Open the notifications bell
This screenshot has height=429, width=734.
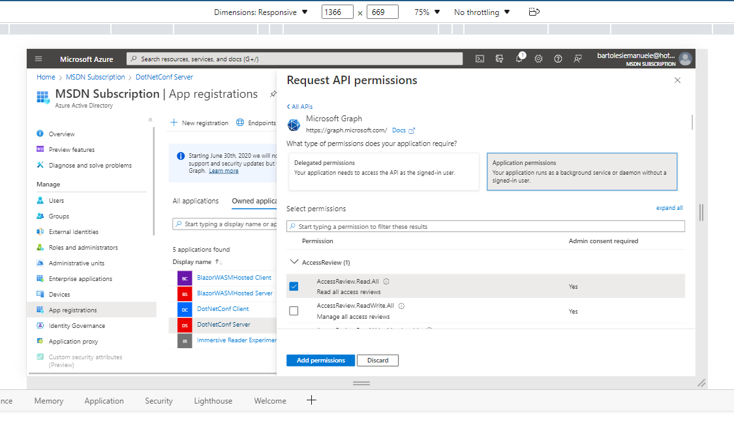pyautogui.click(x=519, y=59)
